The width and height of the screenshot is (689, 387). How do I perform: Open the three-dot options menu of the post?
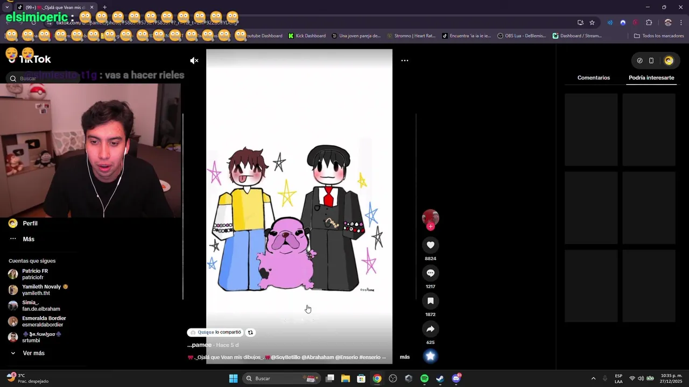point(405,61)
